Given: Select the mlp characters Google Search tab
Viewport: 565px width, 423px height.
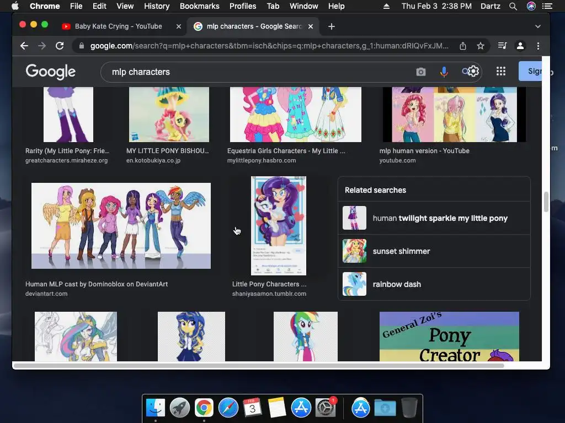Looking at the screenshot, I should (253, 26).
